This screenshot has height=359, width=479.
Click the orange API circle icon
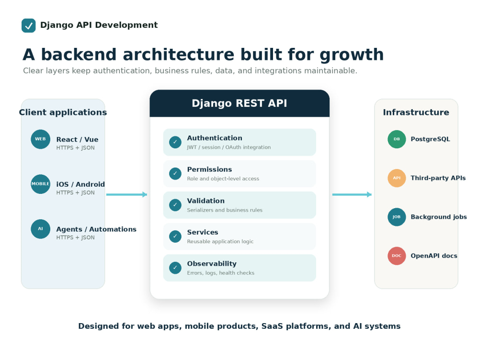[x=397, y=178]
